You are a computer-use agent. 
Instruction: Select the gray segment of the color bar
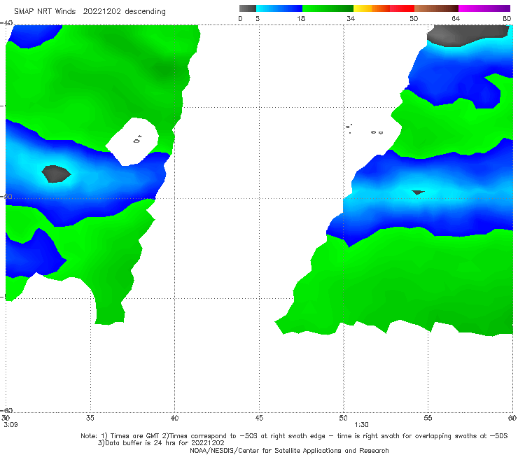pyautogui.click(x=248, y=8)
